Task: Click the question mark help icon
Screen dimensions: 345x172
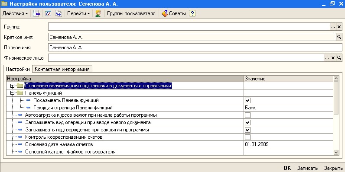Action: coord(192,13)
